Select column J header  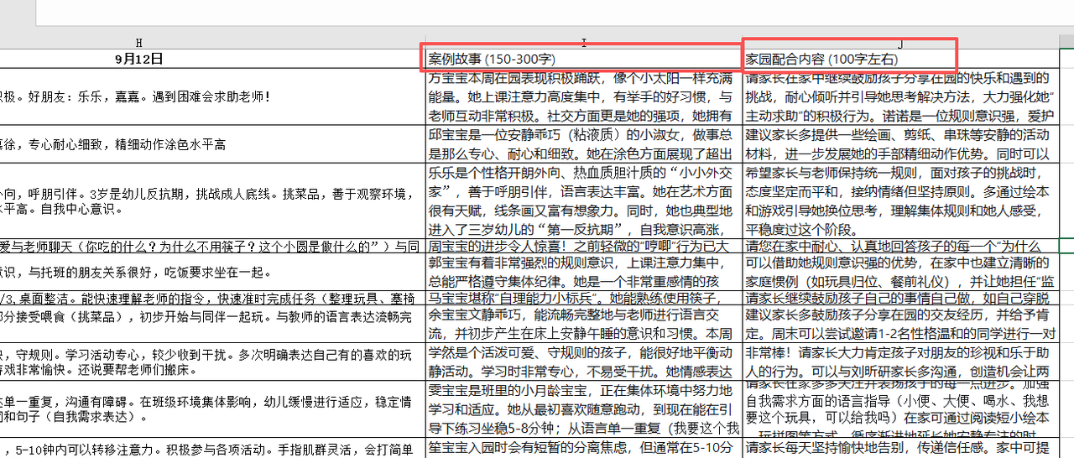900,42
